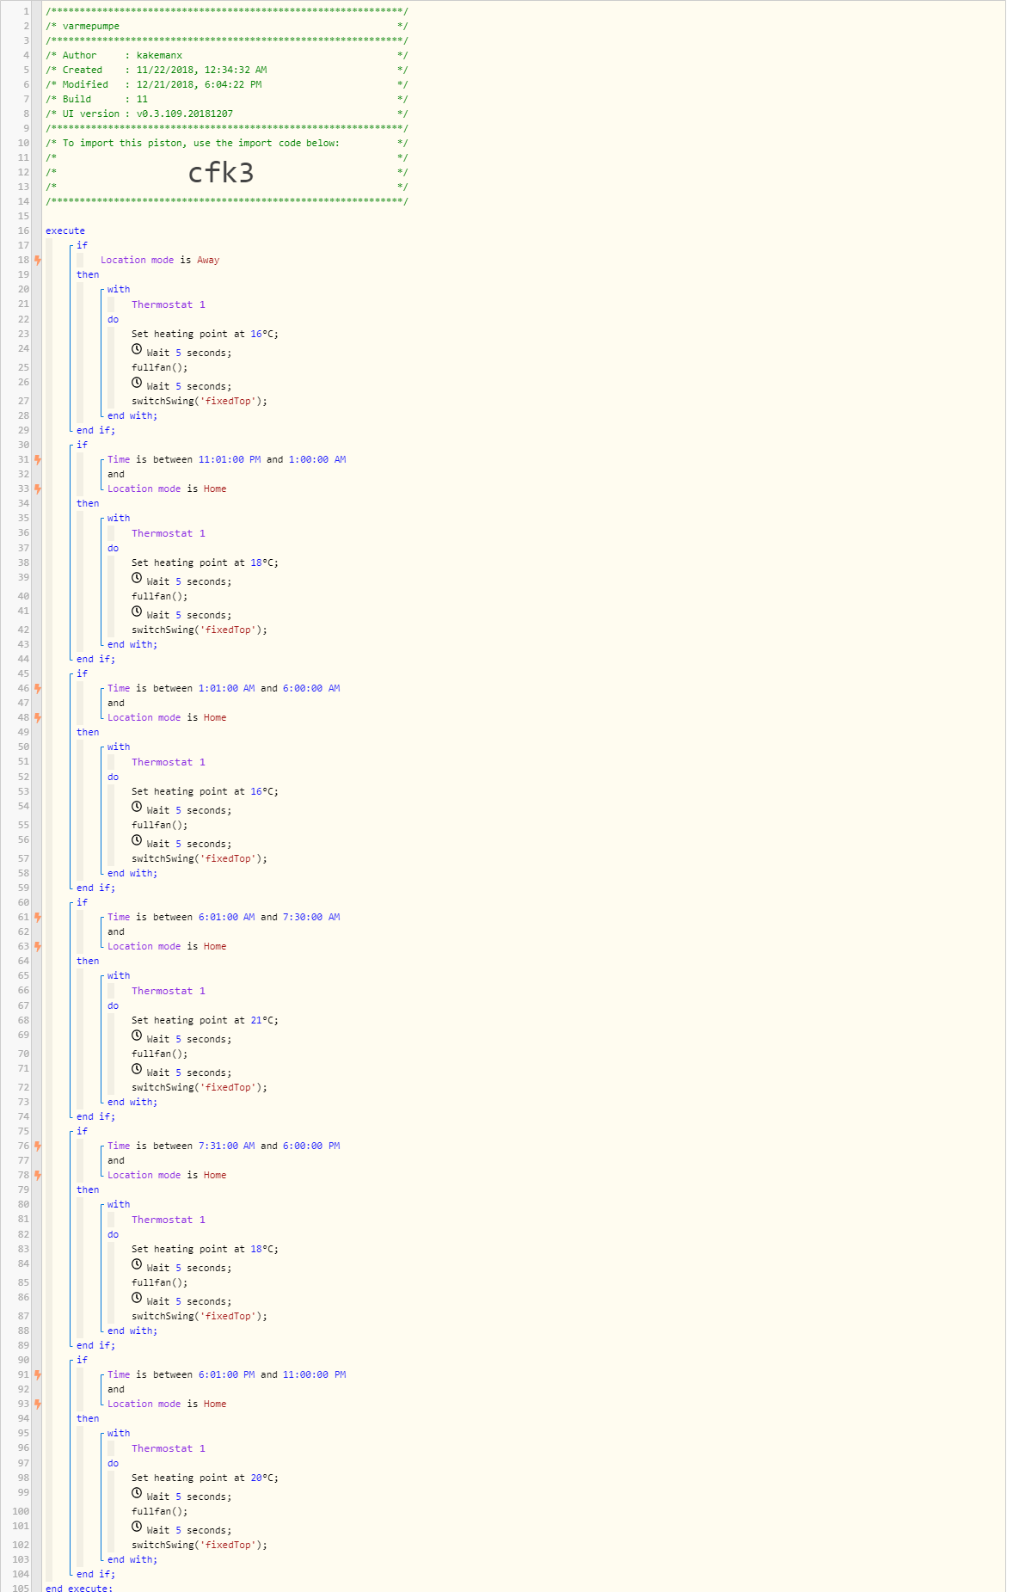
Task: Click the clock icon on line 84
Action: pos(137,1264)
